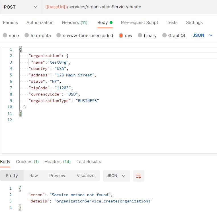Open the POST method dropdown
The width and height of the screenshot is (217, 213).
(21, 7)
